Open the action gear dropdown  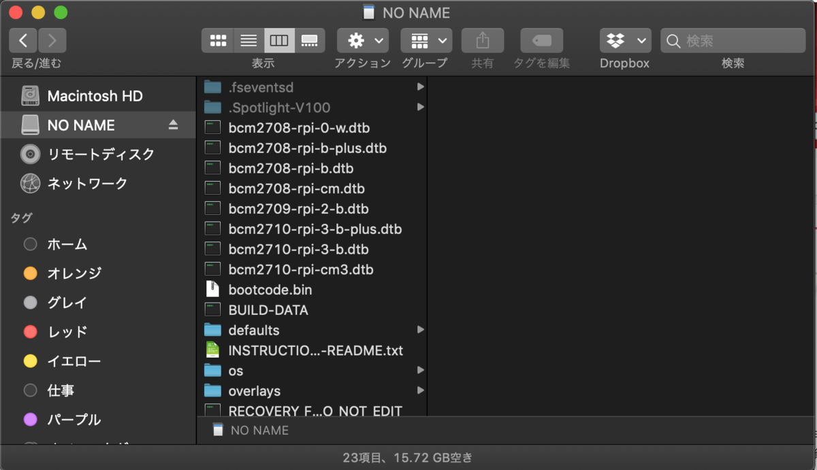(363, 40)
